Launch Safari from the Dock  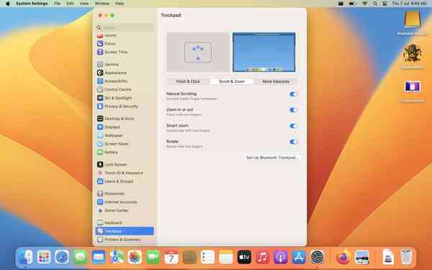(62, 257)
